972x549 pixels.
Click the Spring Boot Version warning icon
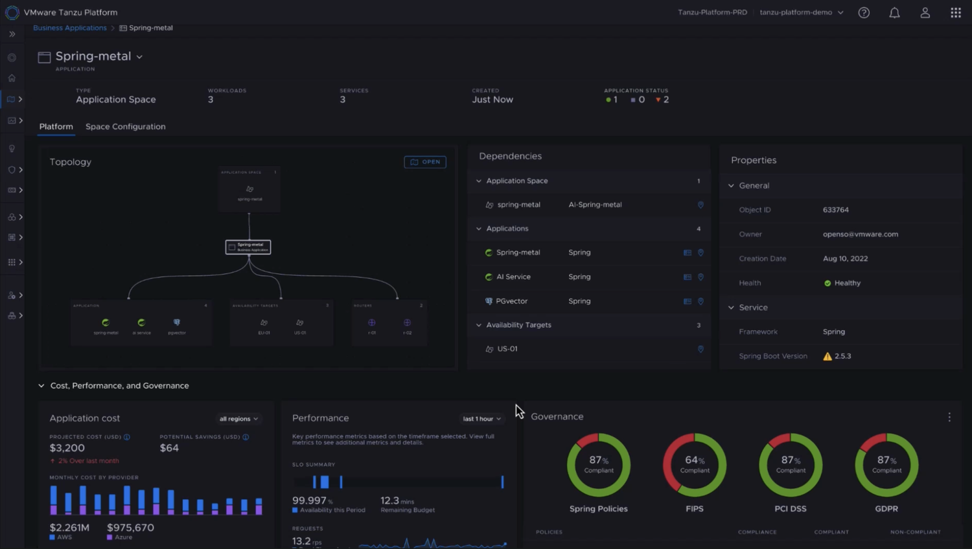click(827, 356)
